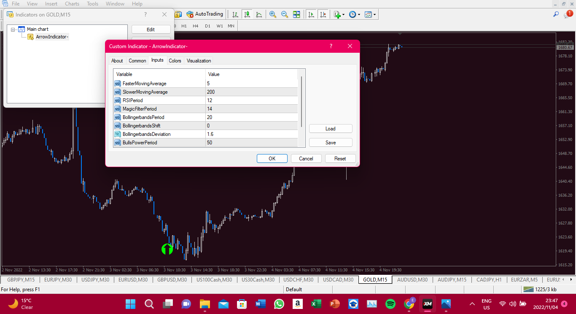Toggle chart auto scroll

click(x=311, y=14)
